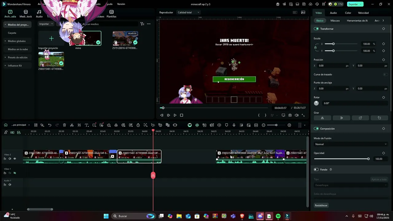Select the crop tool in timeline toolbar
This screenshot has width=393, height=221.
coord(79,125)
